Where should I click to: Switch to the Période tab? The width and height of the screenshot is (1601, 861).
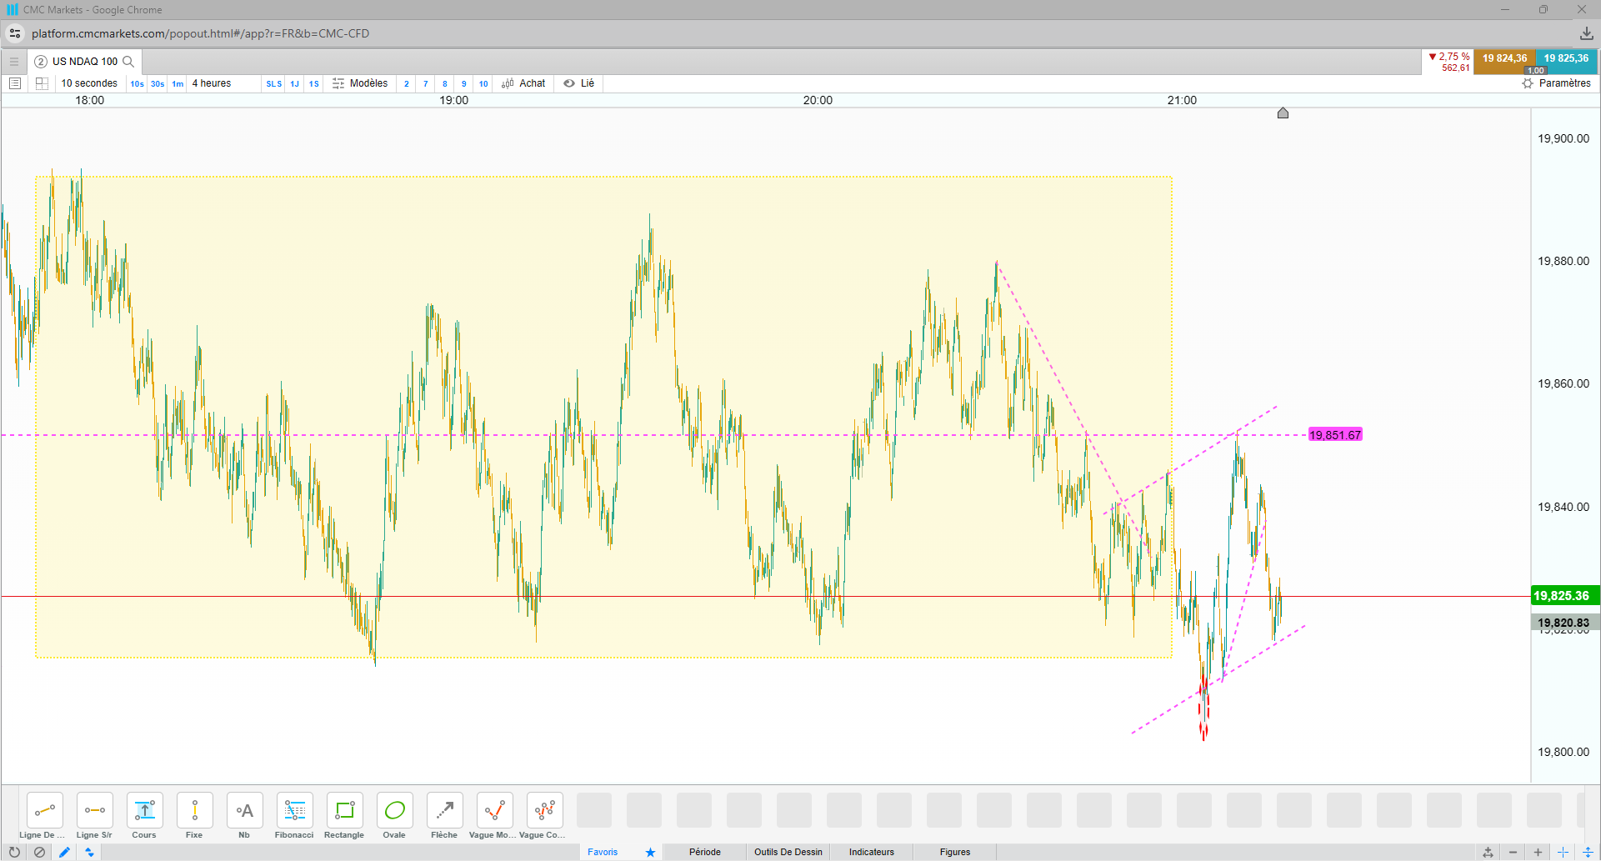[x=705, y=852]
